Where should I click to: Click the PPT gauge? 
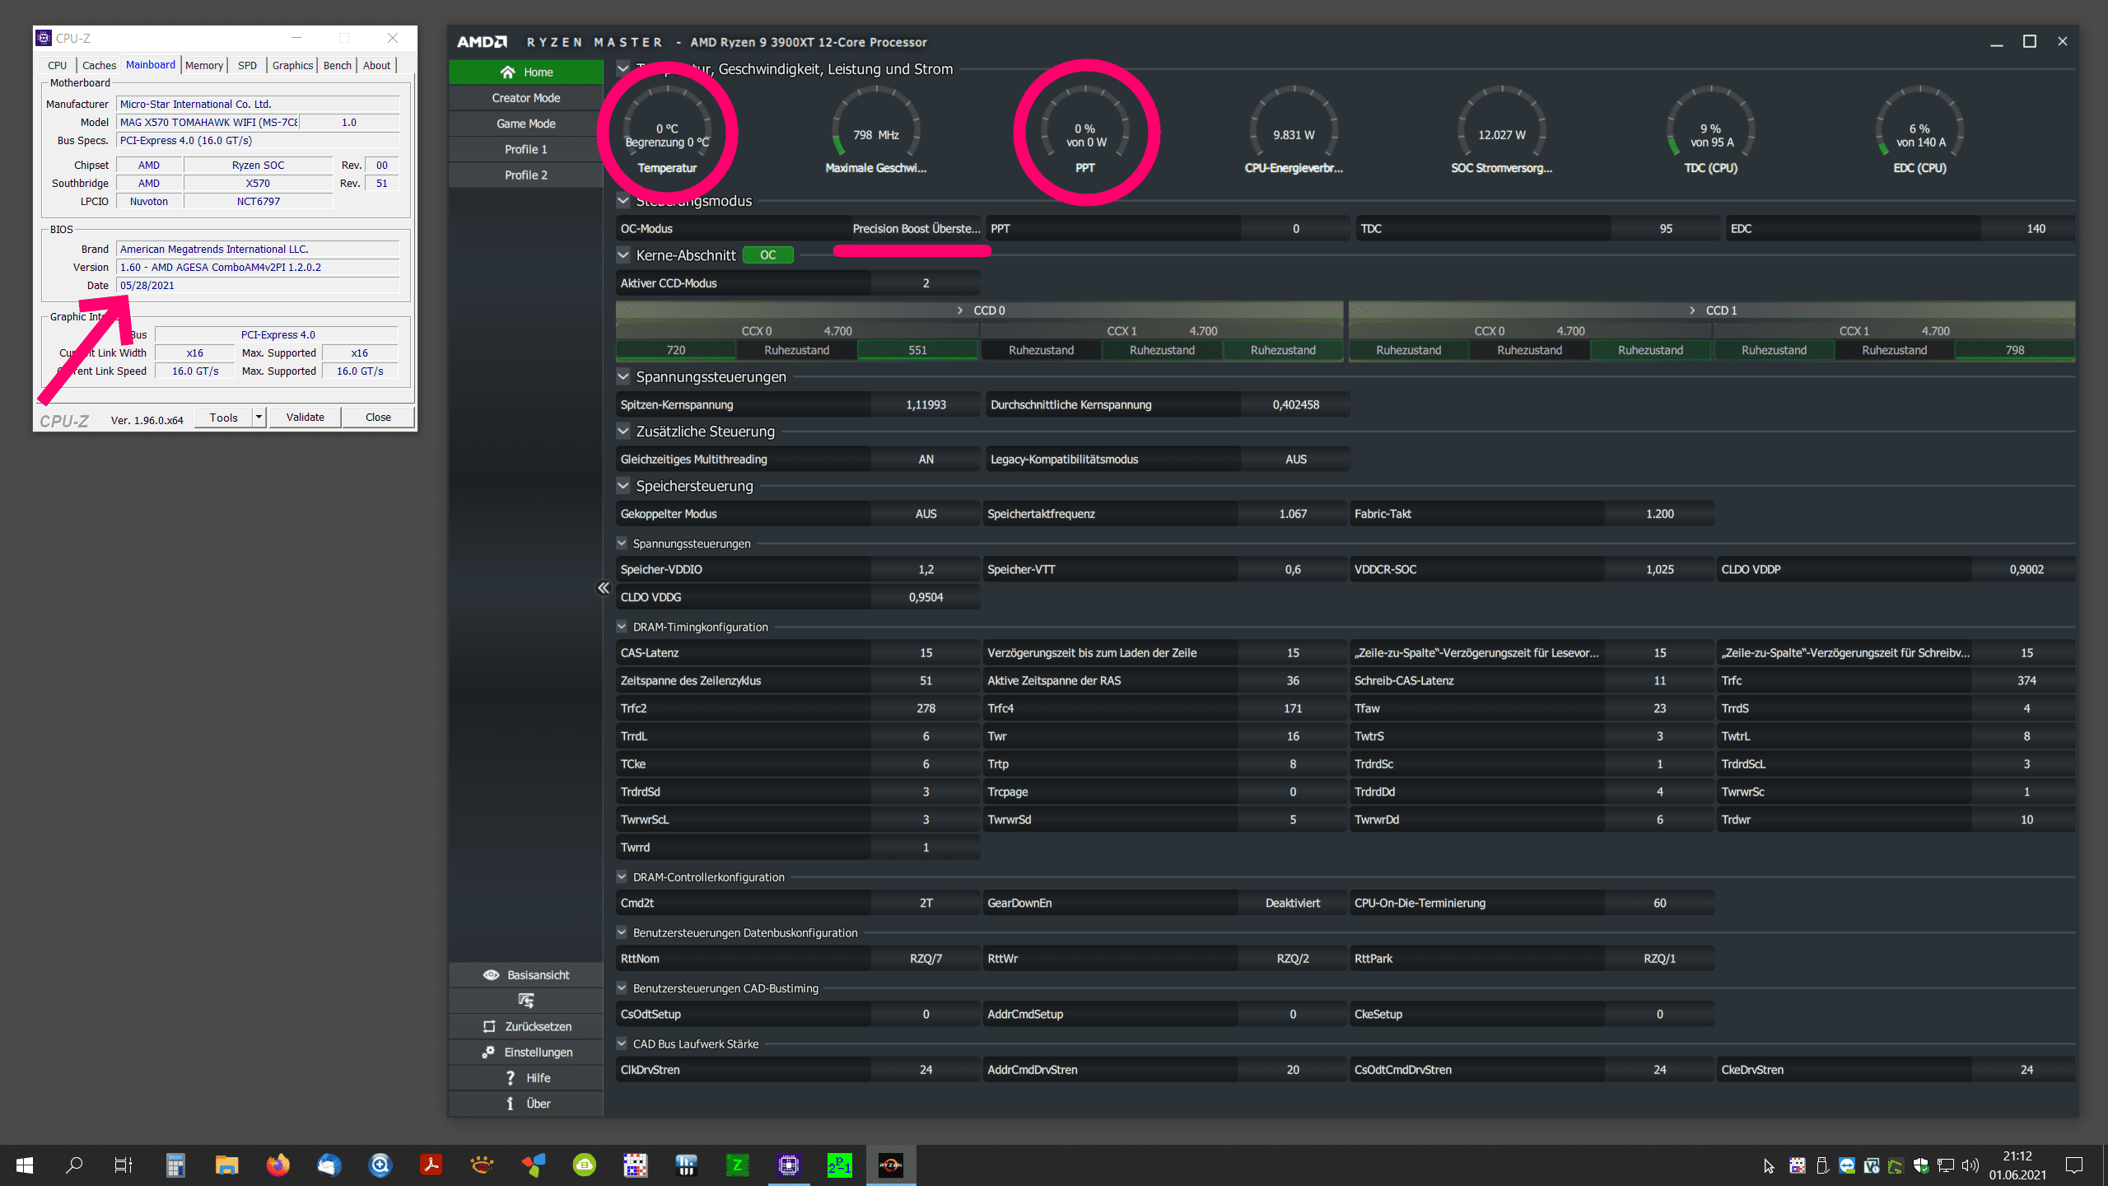click(x=1085, y=132)
